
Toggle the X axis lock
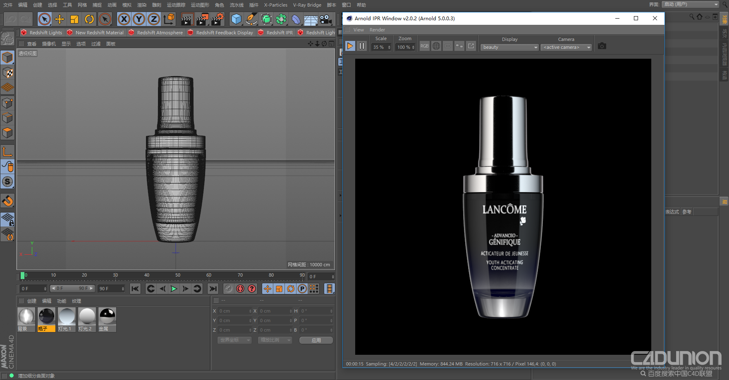124,19
